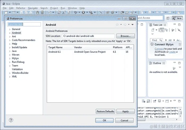Click the create link for local task
This screenshot has width=186, height=130.
pos(172,52)
